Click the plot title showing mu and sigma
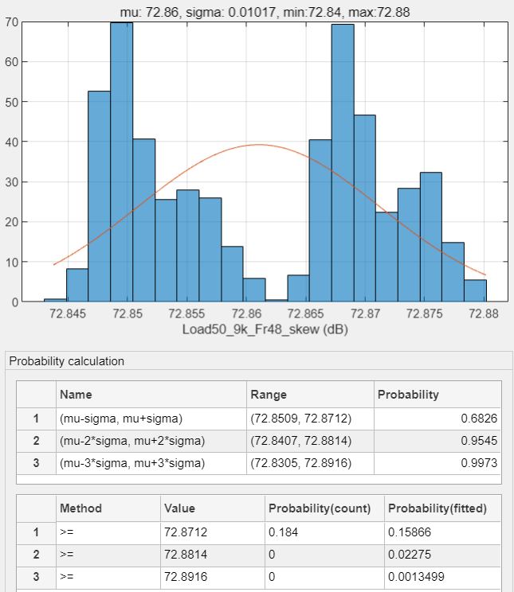 265,12
